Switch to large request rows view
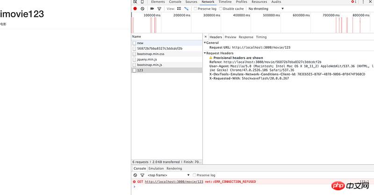The height and width of the screenshot is (195, 374). coord(179,8)
